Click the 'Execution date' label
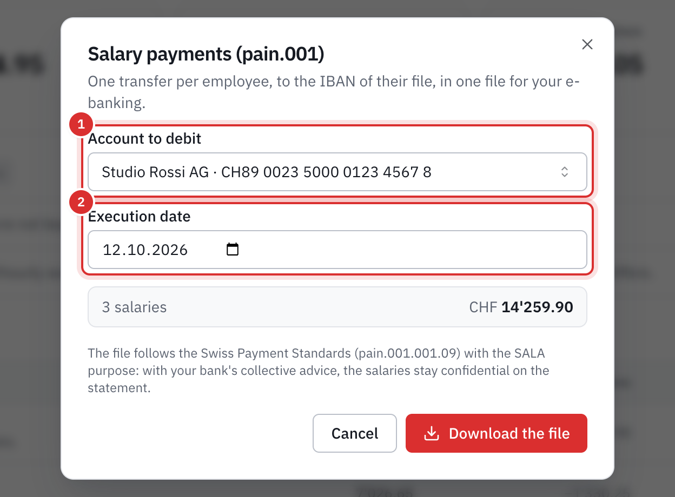This screenshot has height=497, width=675. pos(140,217)
